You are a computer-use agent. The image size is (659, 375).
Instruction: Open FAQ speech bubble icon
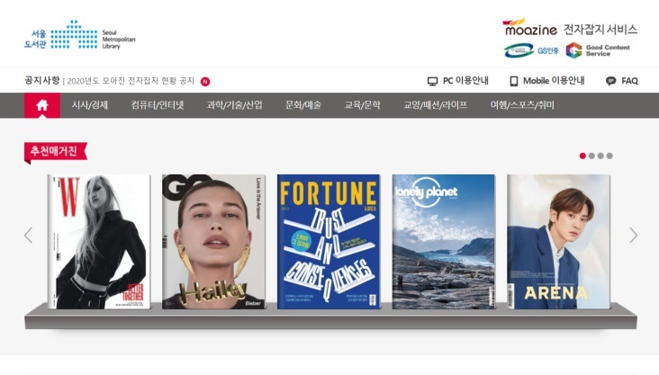(610, 81)
